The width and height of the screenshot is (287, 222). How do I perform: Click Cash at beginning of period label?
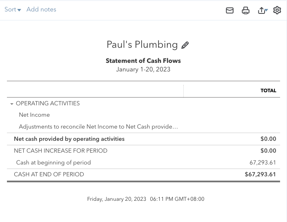(x=53, y=162)
